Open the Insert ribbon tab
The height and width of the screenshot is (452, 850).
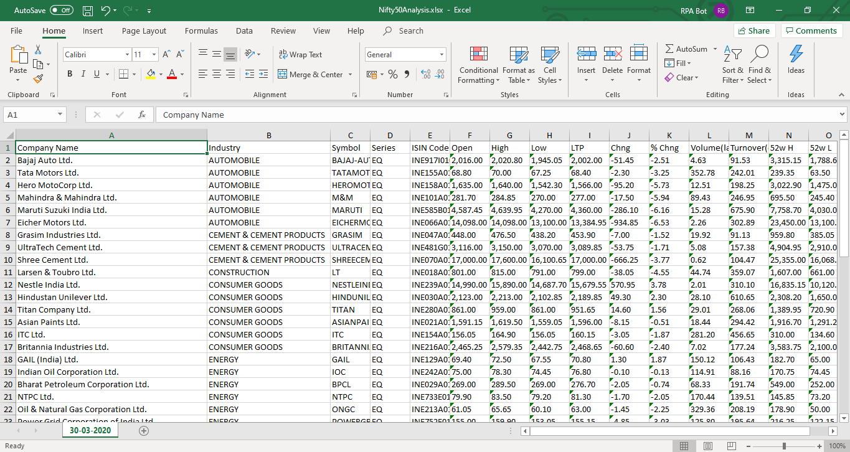click(93, 31)
